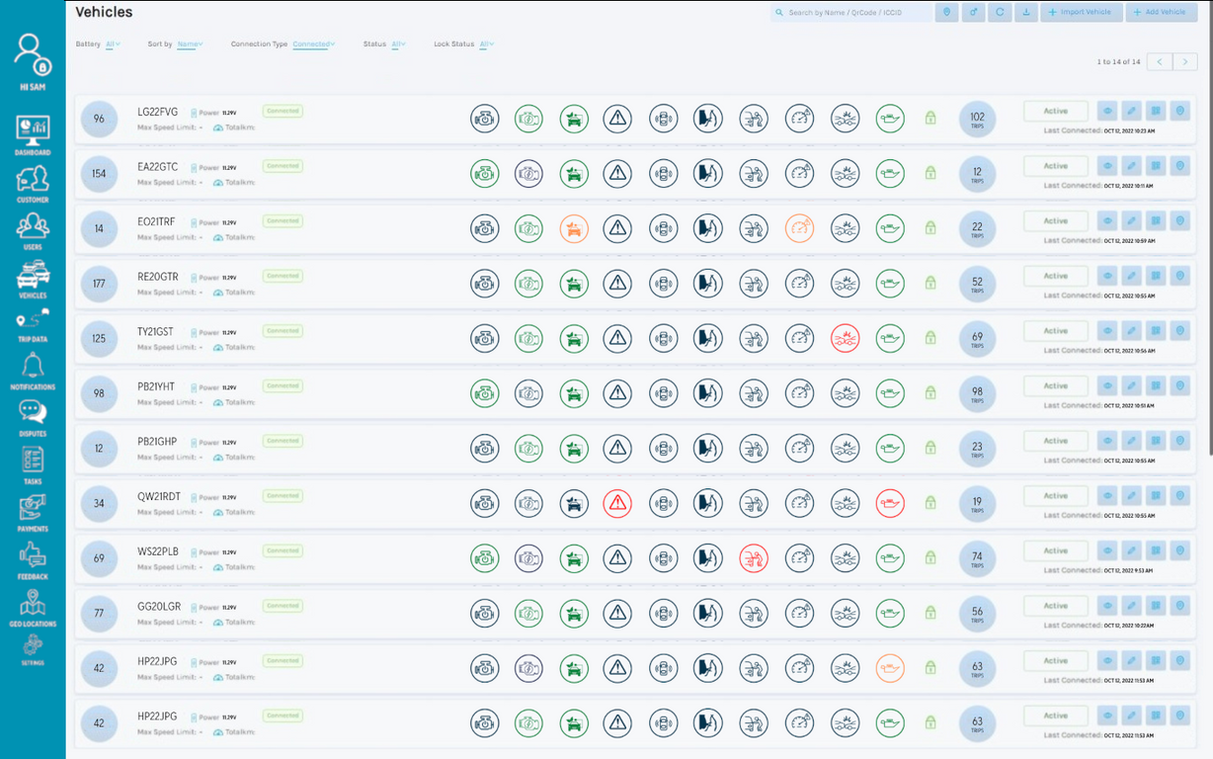
Task: Click the Add Vehicle button
Action: coord(1161,12)
